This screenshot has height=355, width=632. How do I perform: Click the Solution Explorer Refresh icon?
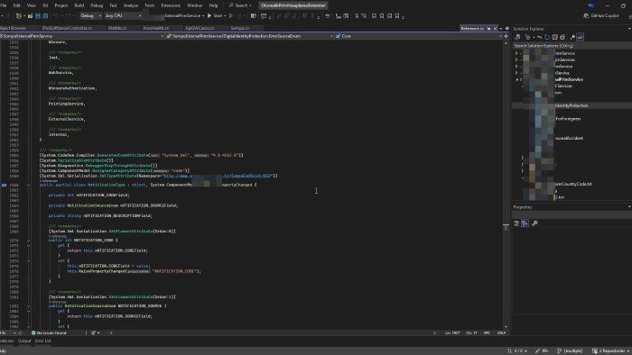point(547,37)
